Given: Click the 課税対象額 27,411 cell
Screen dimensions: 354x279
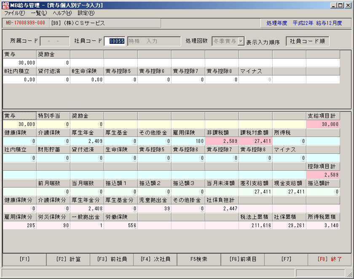Looking at the screenshot, I should coord(255,141).
